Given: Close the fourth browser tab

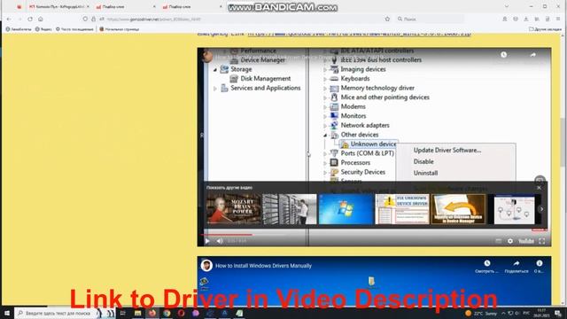Looking at the screenshot, I should click(x=221, y=6).
